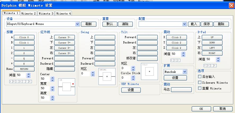Click the plus button mapping E
The width and height of the screenshot is (235, 113).
pos(24,64)
